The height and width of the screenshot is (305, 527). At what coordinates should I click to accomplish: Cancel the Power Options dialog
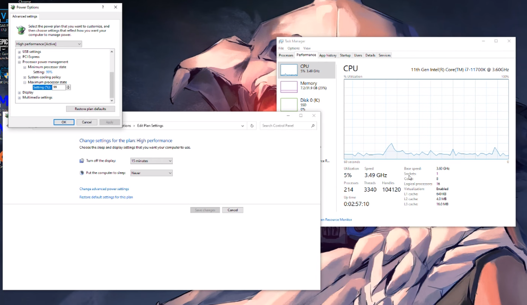click(x=87, y=122)
